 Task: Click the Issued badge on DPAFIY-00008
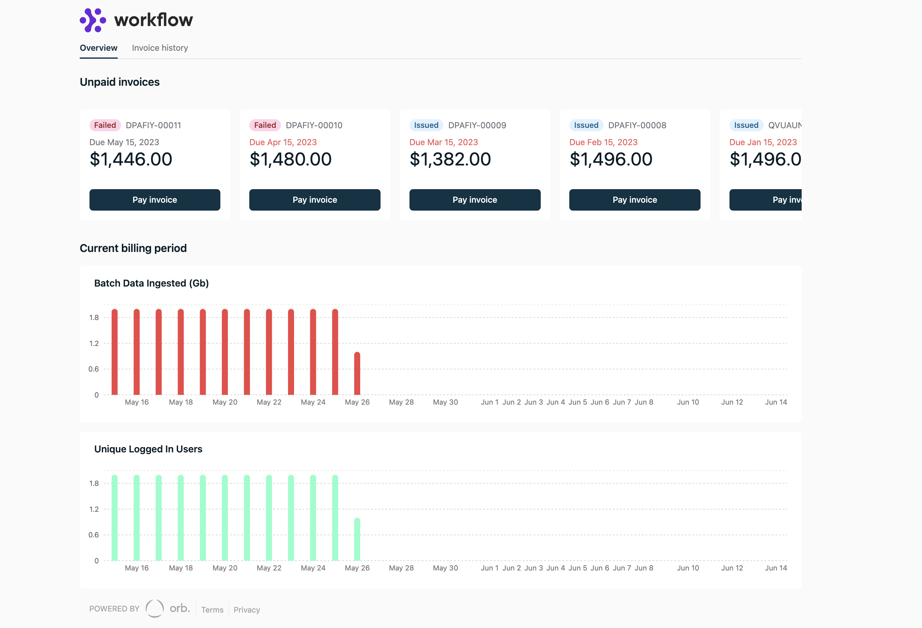(x=586, y=125)
